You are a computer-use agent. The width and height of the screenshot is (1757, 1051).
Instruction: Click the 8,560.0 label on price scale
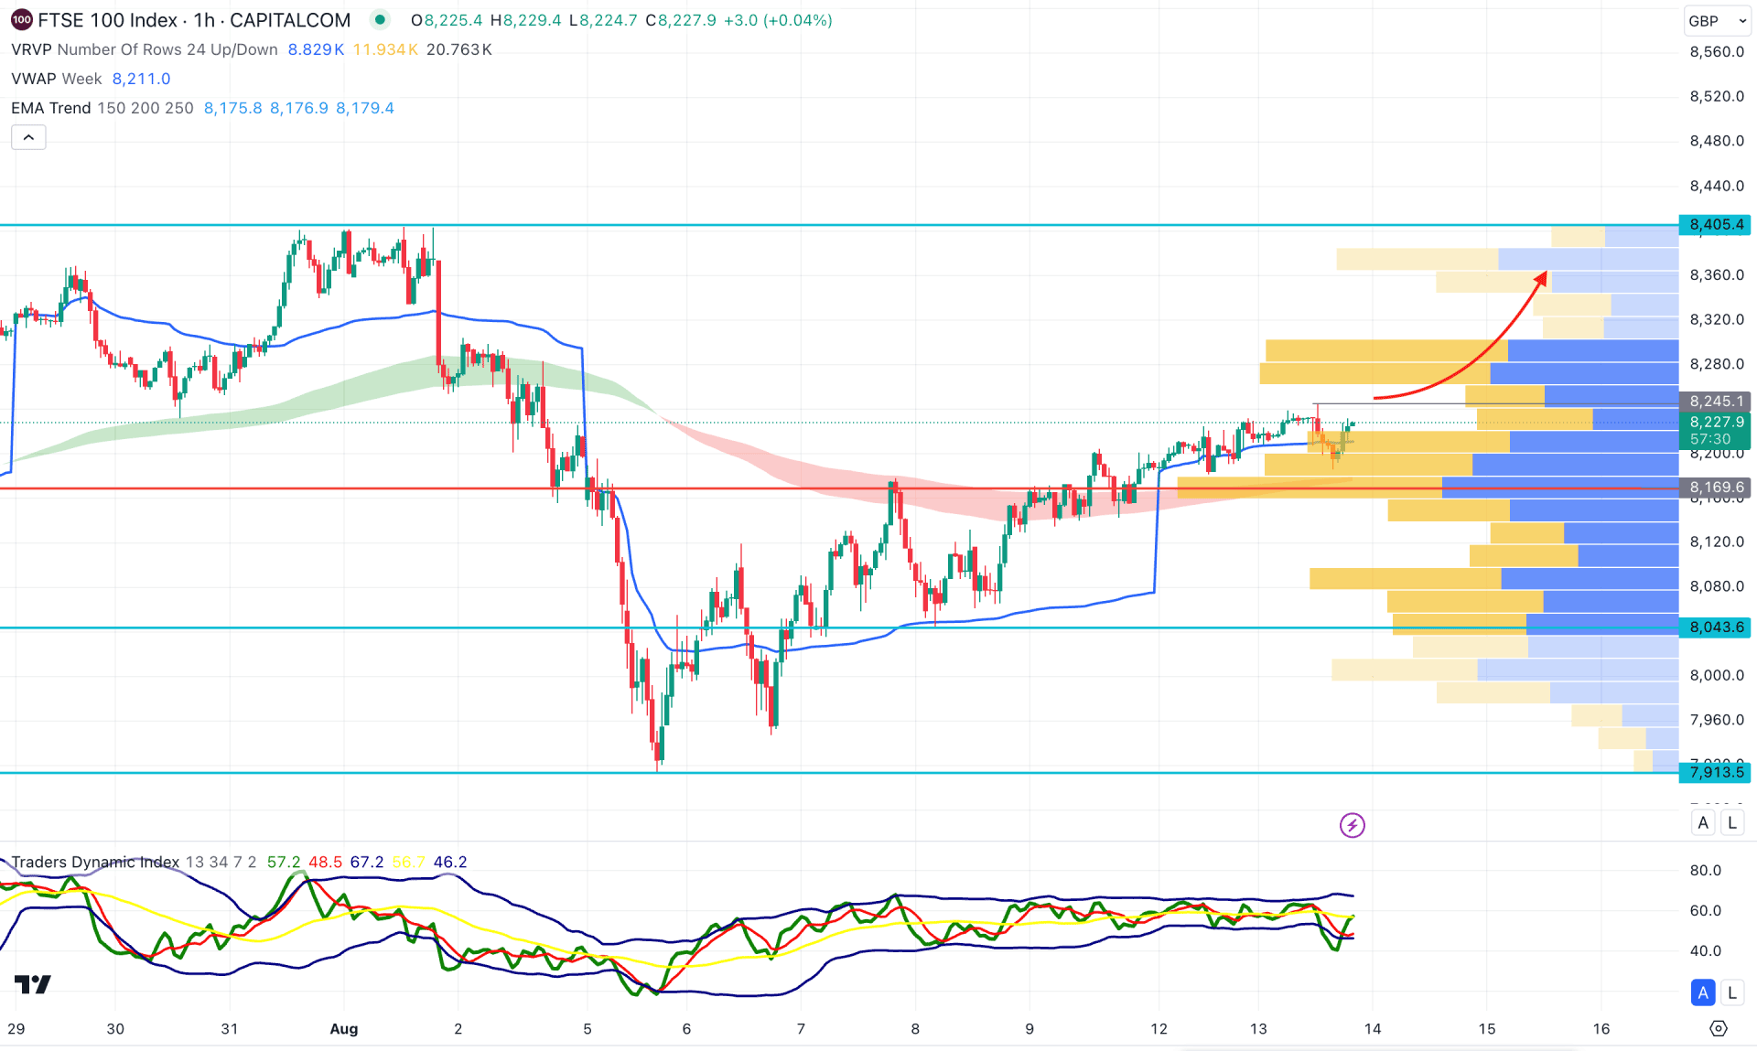[x=1717, y=52]
